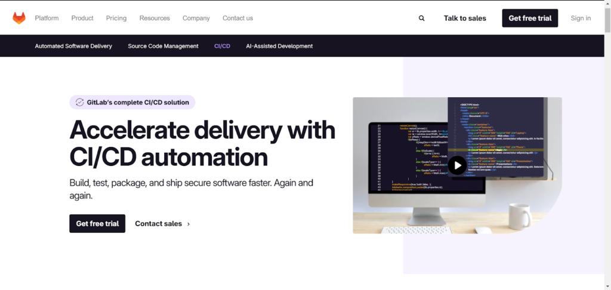Click Contact sales link

(x=158, y=224)
